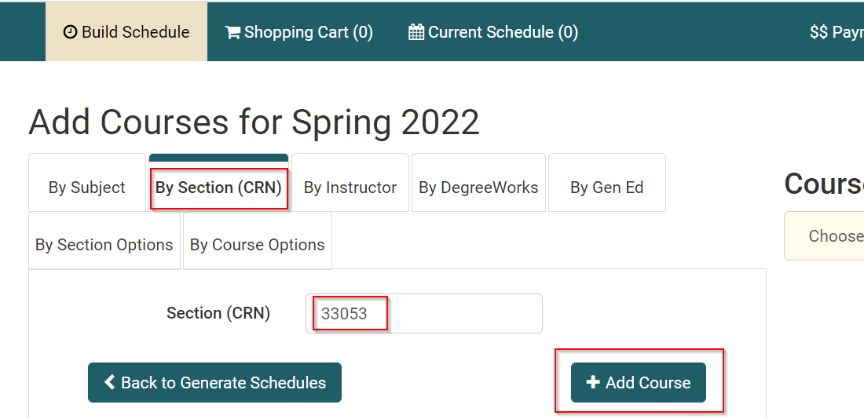Open the By DegreeWorks tab

click(x=478, y=188)
